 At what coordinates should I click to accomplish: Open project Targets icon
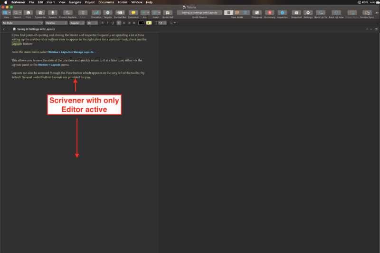pos(108,13)
